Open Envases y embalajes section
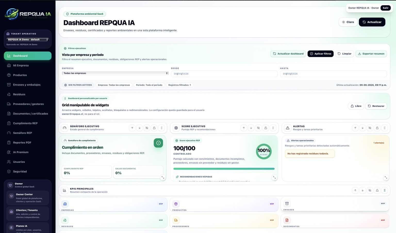396x233 pixels. [28, 85]
